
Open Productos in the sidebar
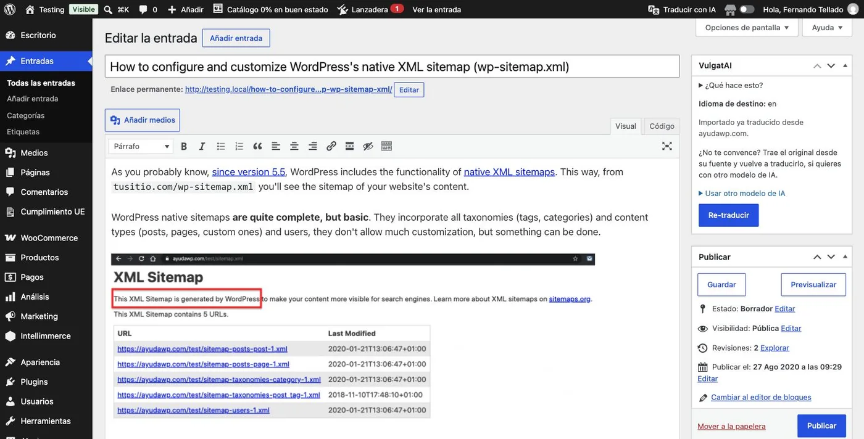point(46,258)
